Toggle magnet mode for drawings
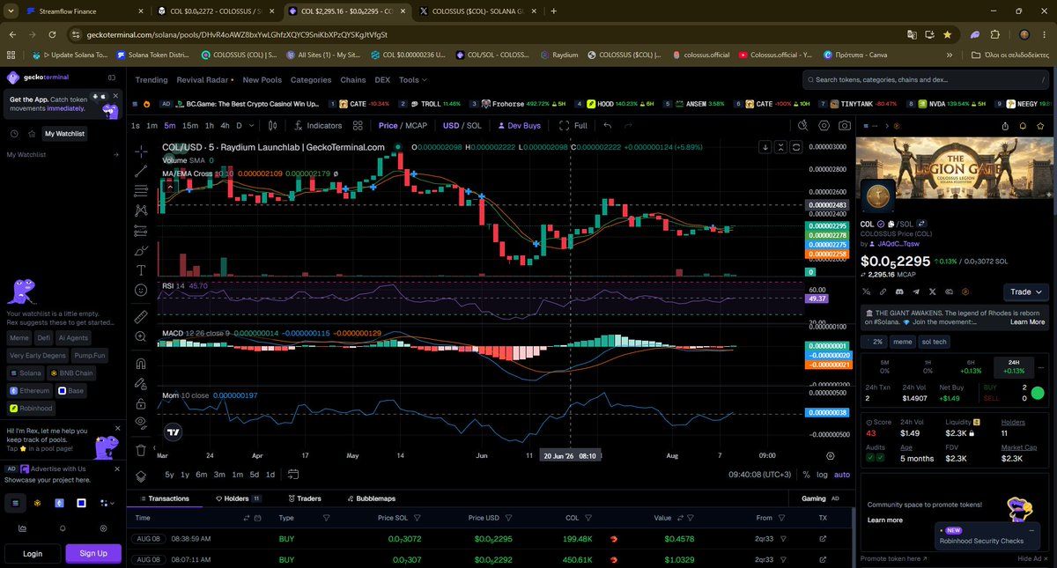Viewport: 1057px width, 568px height. [x=141, y=364]
